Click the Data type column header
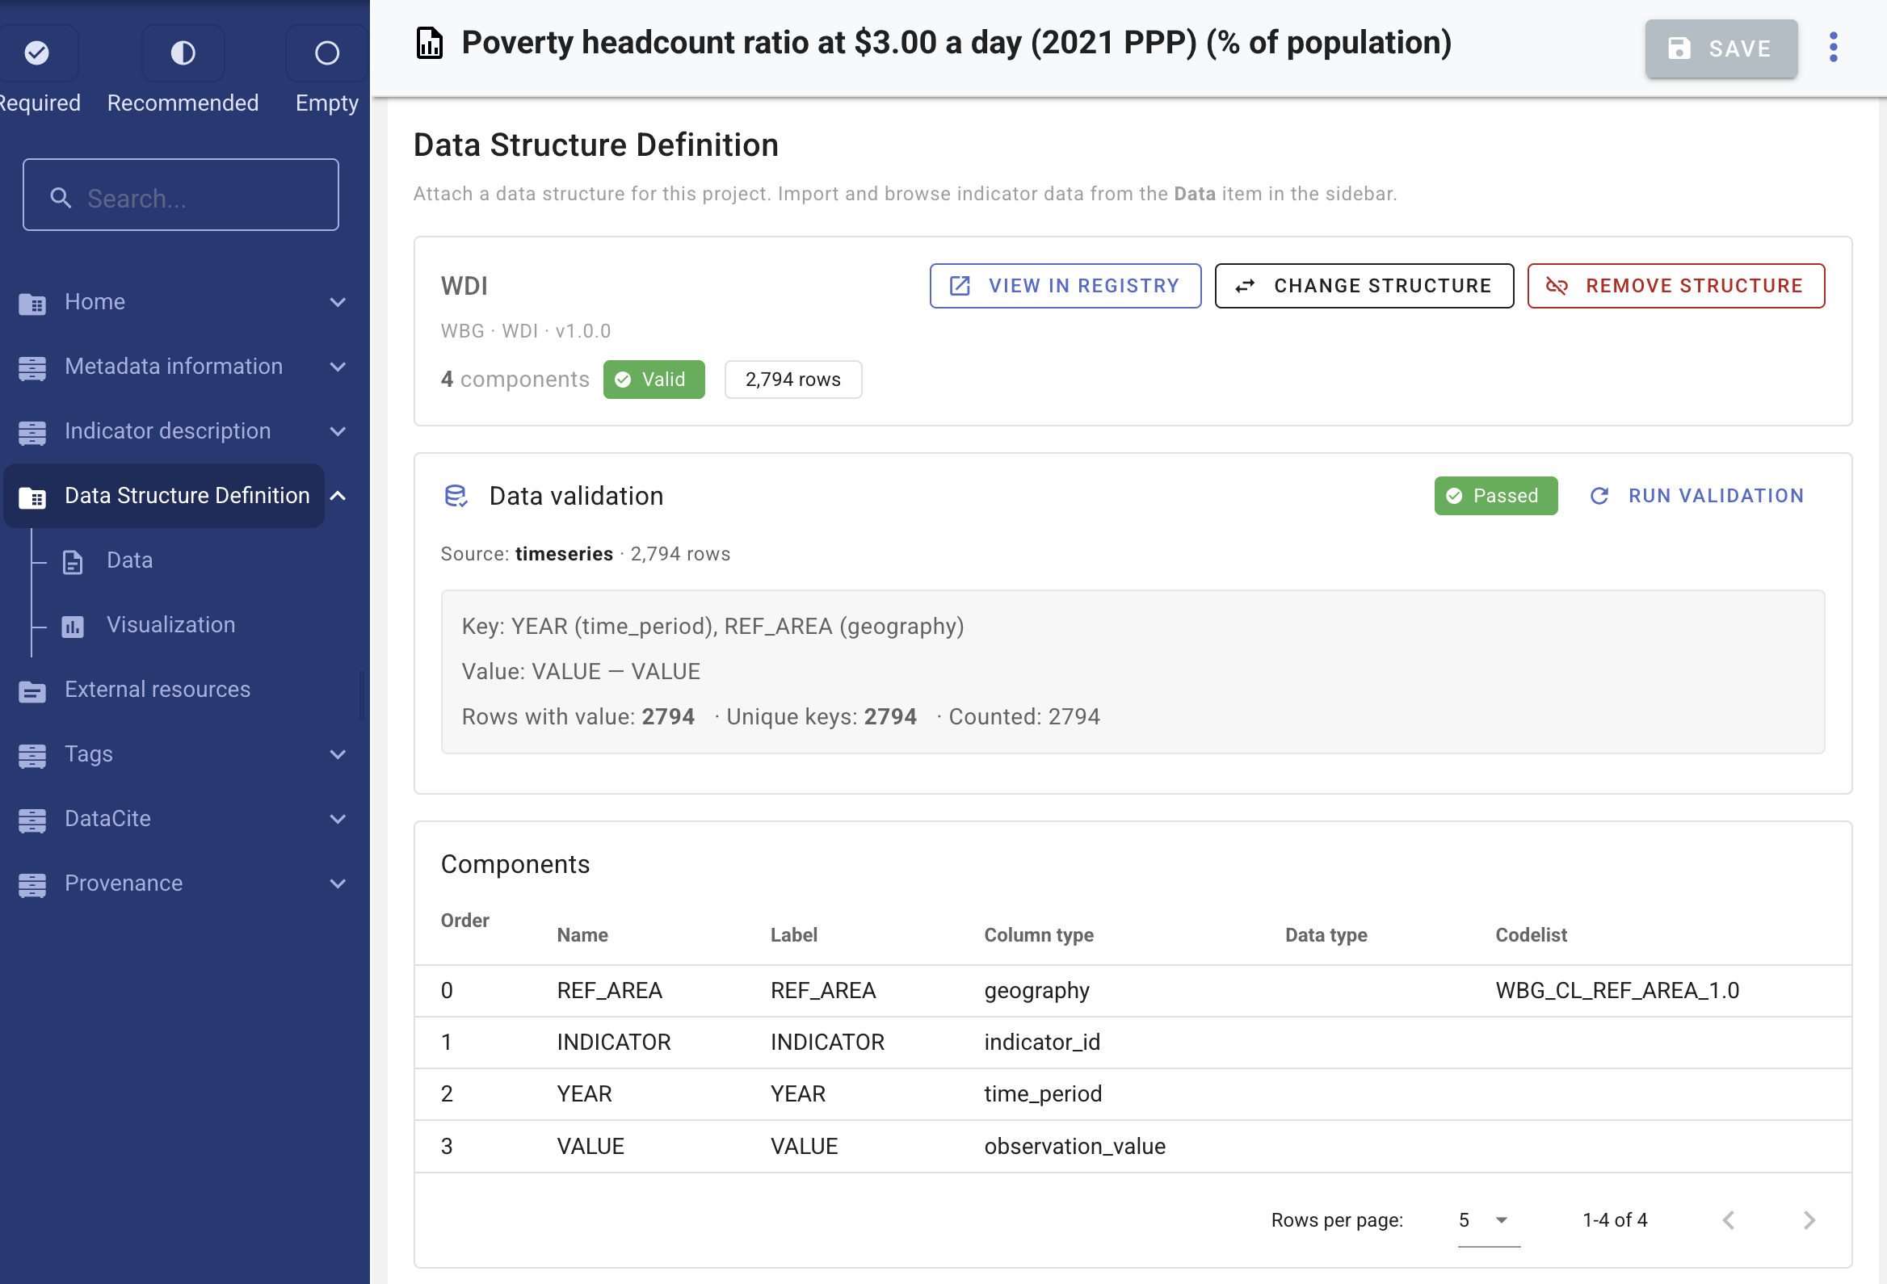Image resolution: width=1887 pixels, height=1284 pixels. [1326, 935]
